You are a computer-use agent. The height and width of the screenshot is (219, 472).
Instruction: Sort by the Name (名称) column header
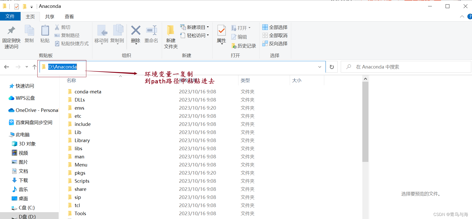click(x=71, y=80)
